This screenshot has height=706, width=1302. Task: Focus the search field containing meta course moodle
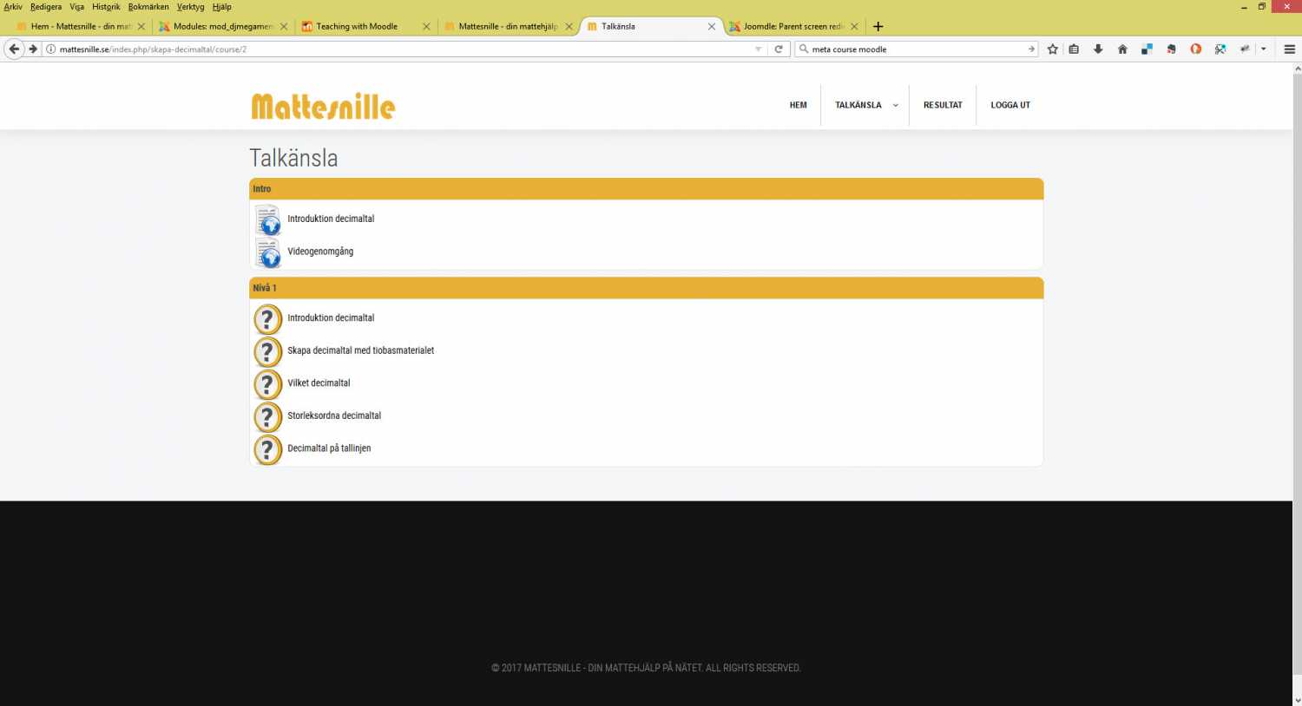917,49
